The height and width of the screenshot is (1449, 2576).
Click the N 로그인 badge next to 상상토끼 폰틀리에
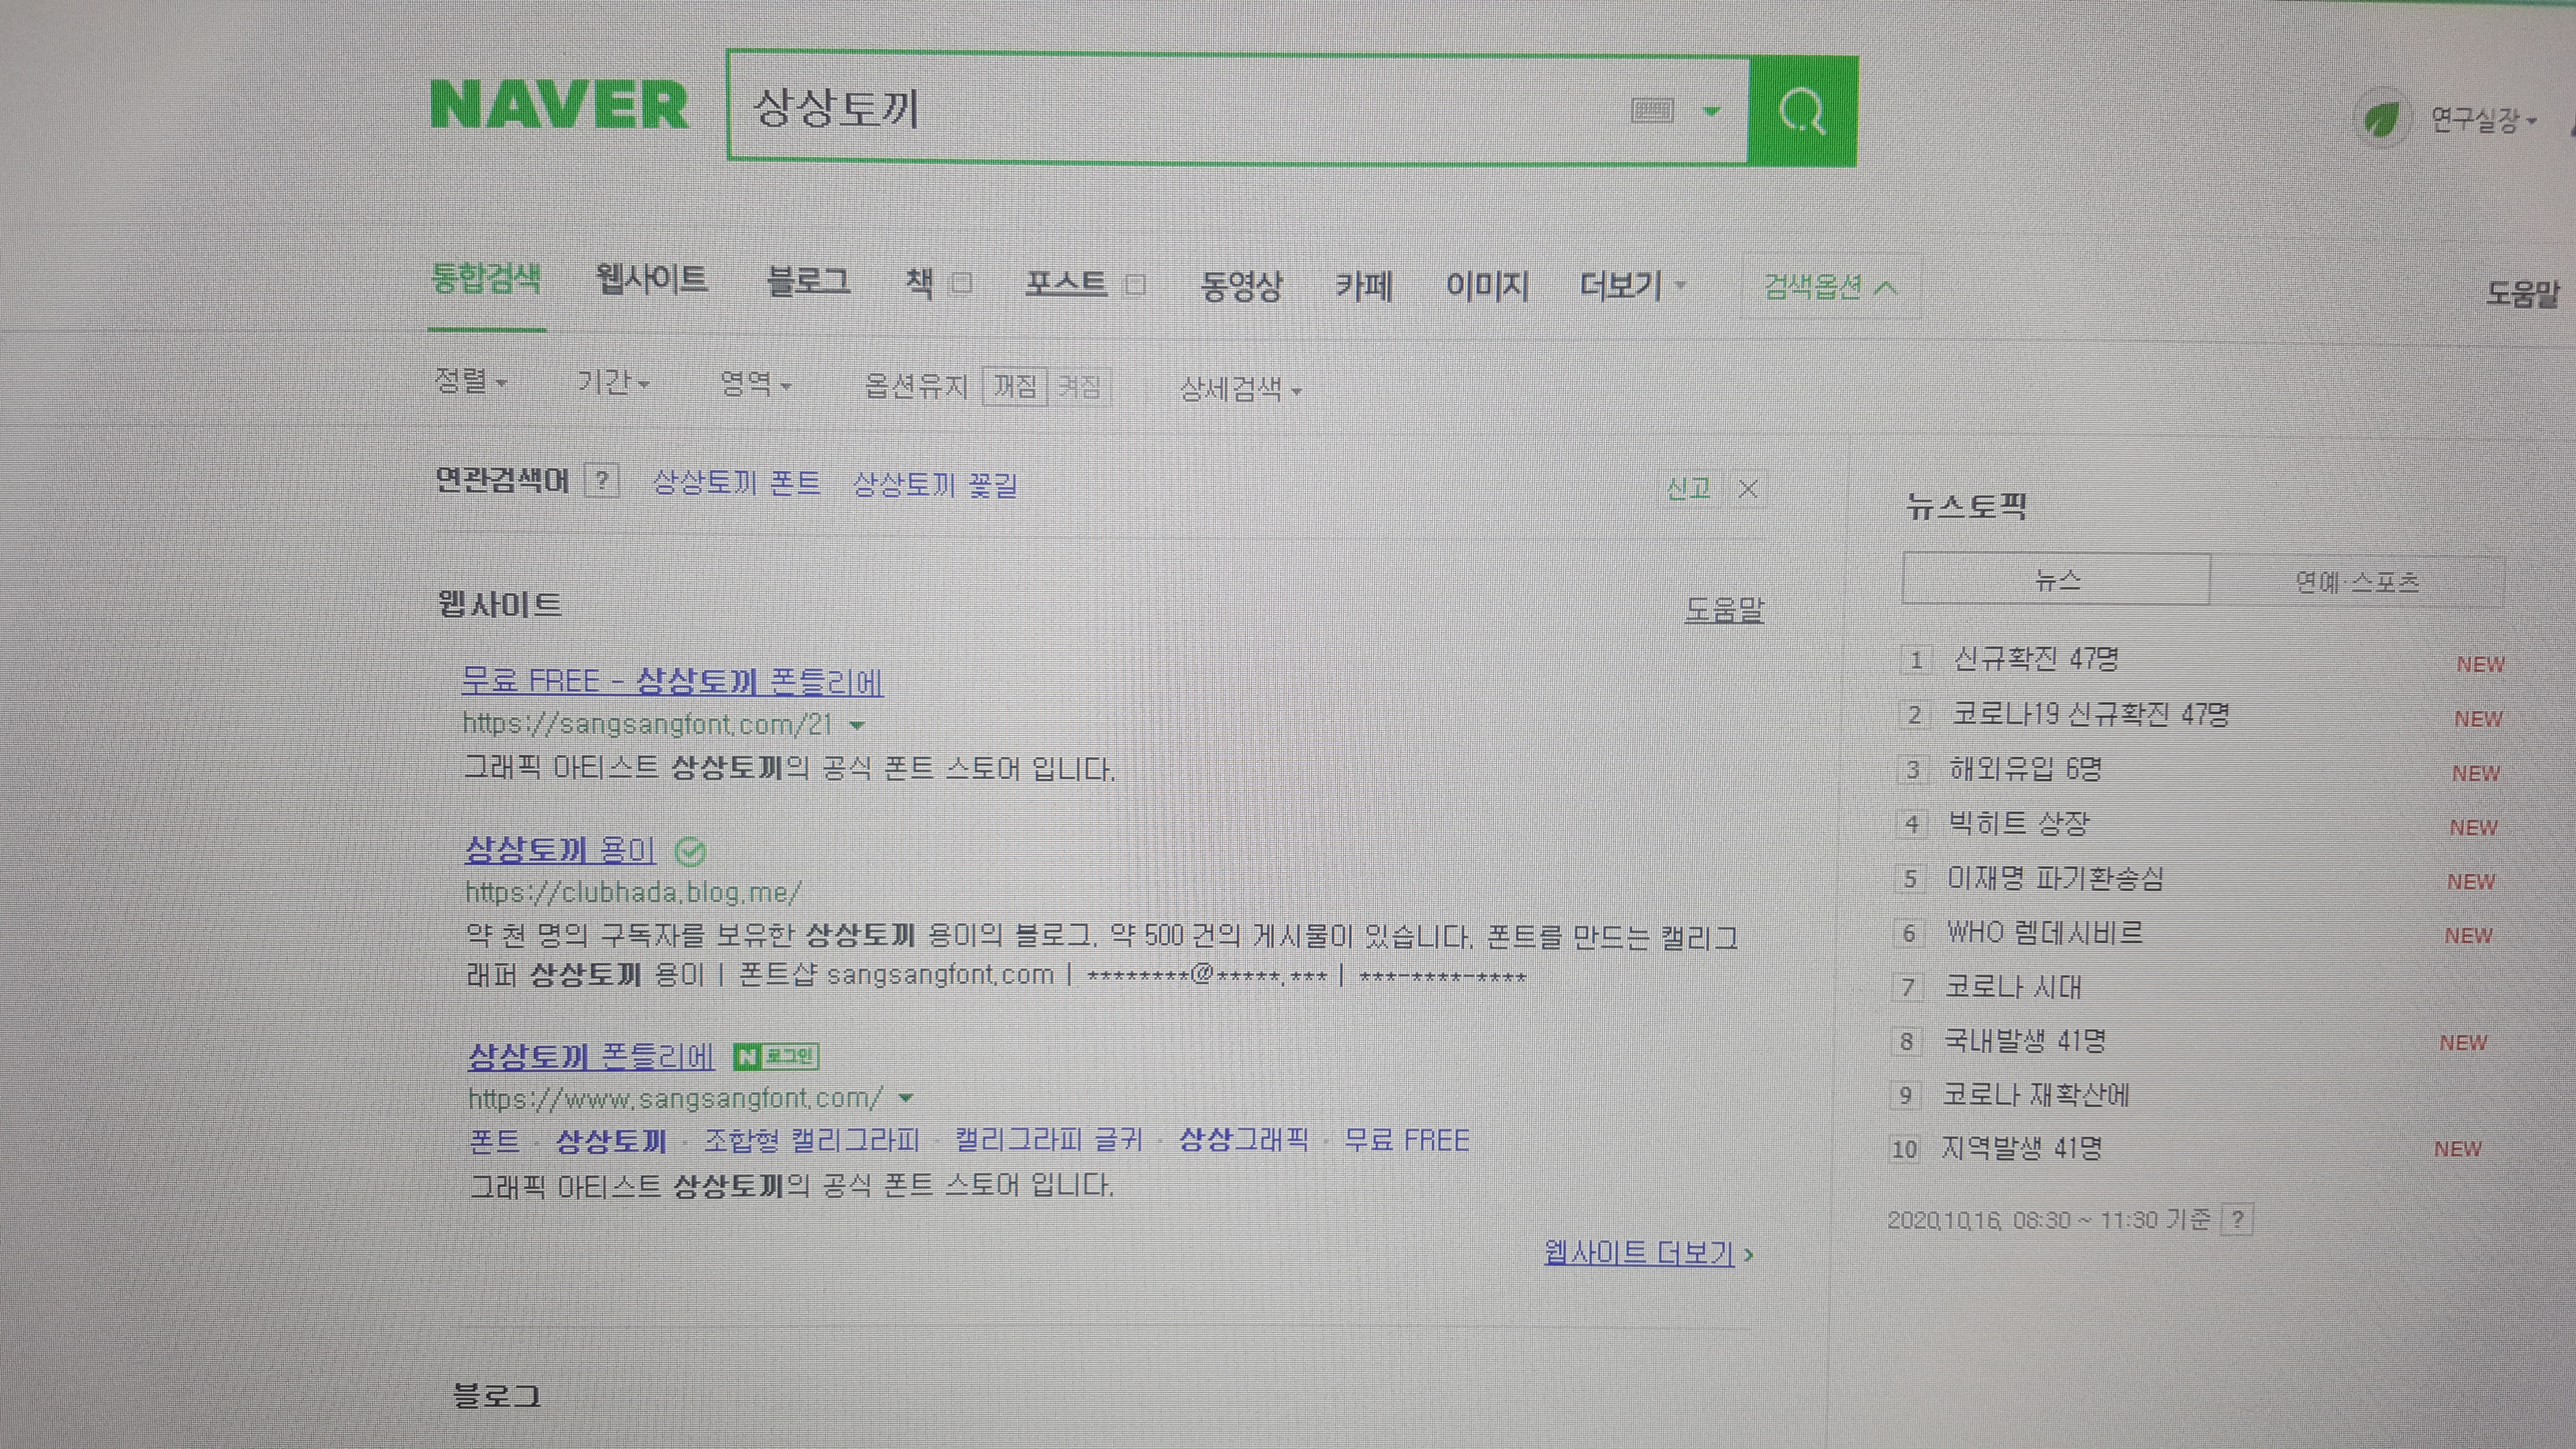[x=777, y=1056]
